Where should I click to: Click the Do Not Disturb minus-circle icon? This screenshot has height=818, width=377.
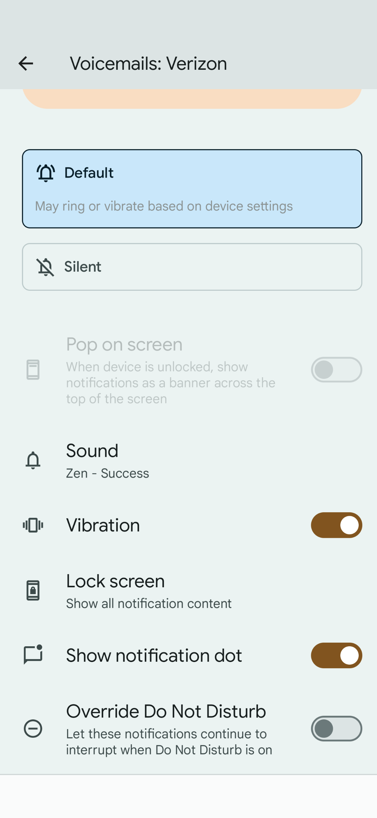(x=33, y=729)
